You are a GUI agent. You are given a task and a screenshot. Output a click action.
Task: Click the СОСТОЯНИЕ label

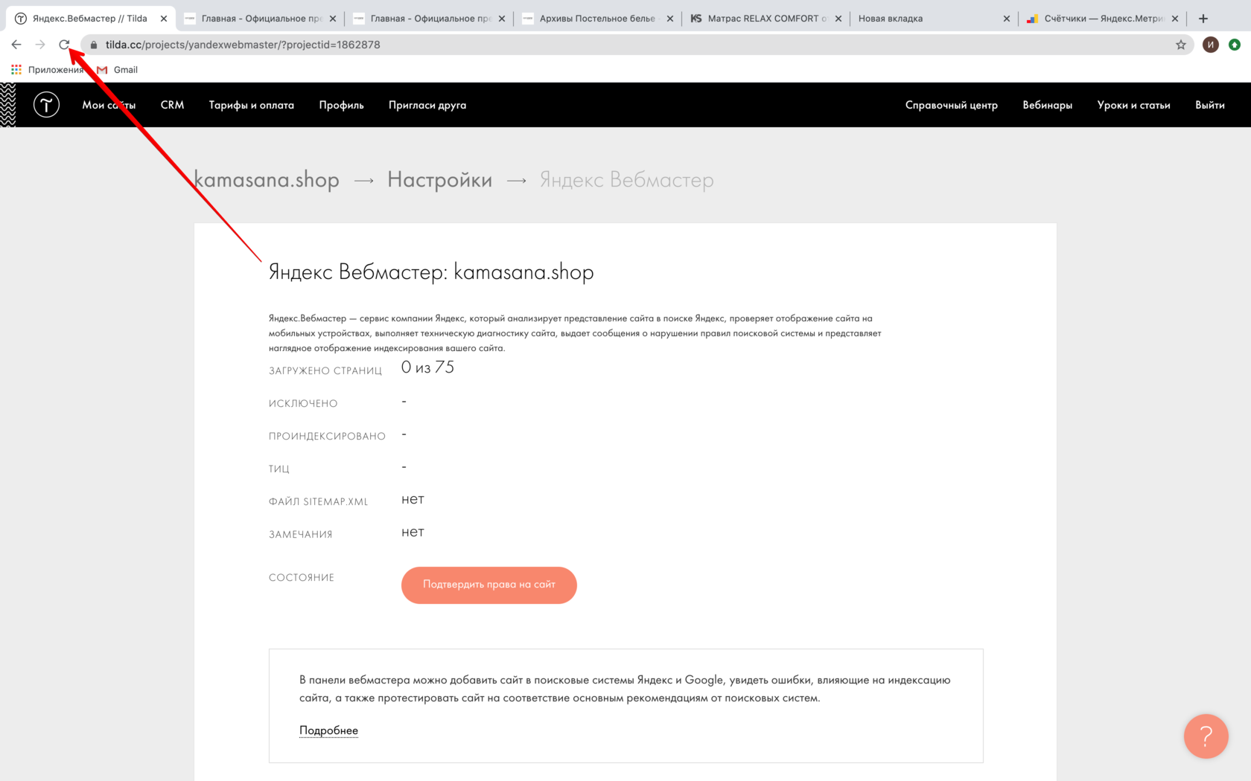point(302,578)
